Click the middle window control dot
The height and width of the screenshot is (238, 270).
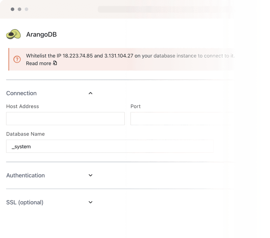(19, 9)
